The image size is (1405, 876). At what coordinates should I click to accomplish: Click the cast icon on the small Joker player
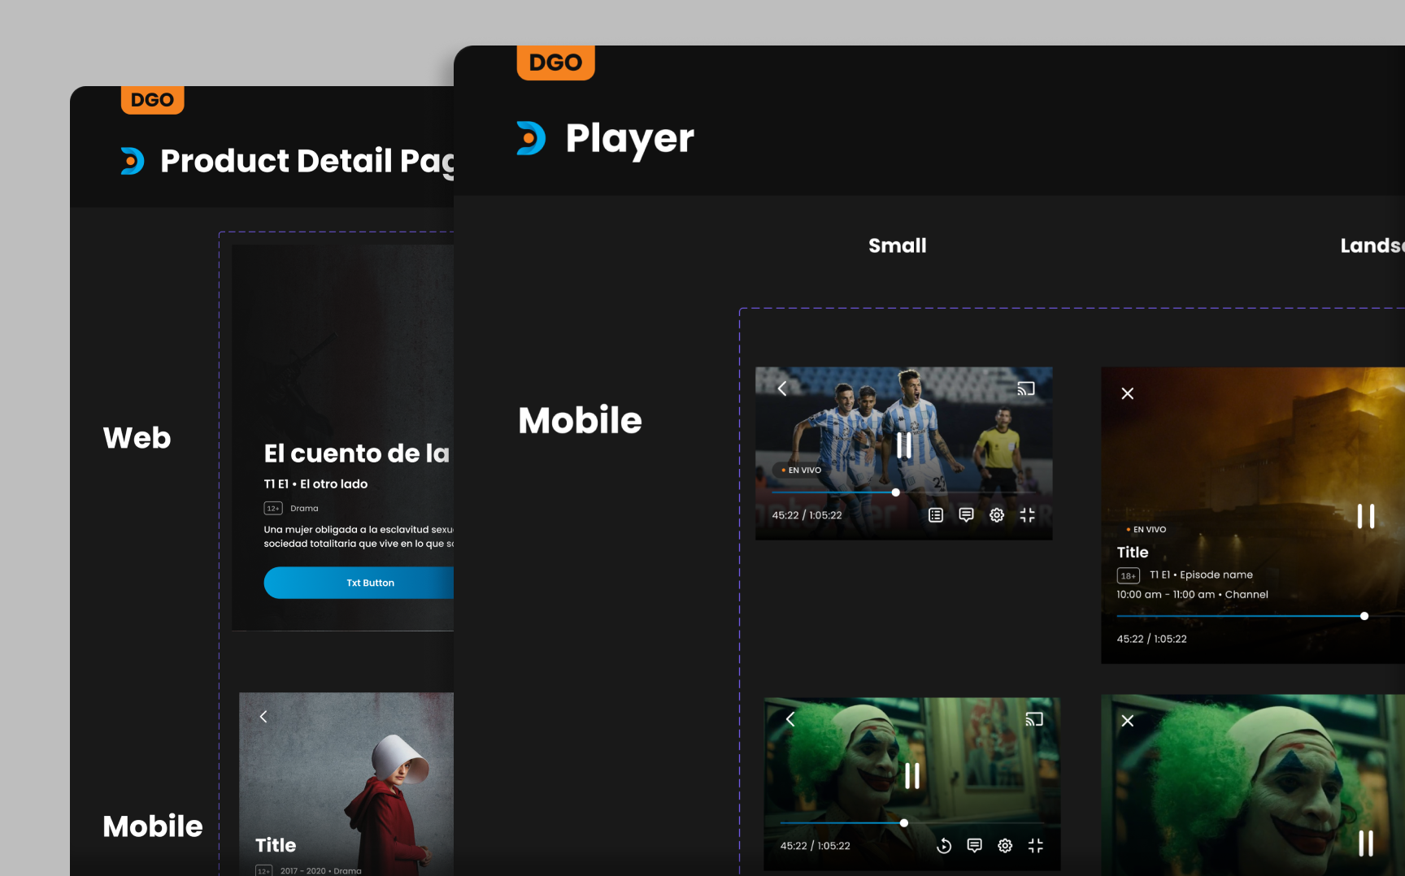point(1034,719)
